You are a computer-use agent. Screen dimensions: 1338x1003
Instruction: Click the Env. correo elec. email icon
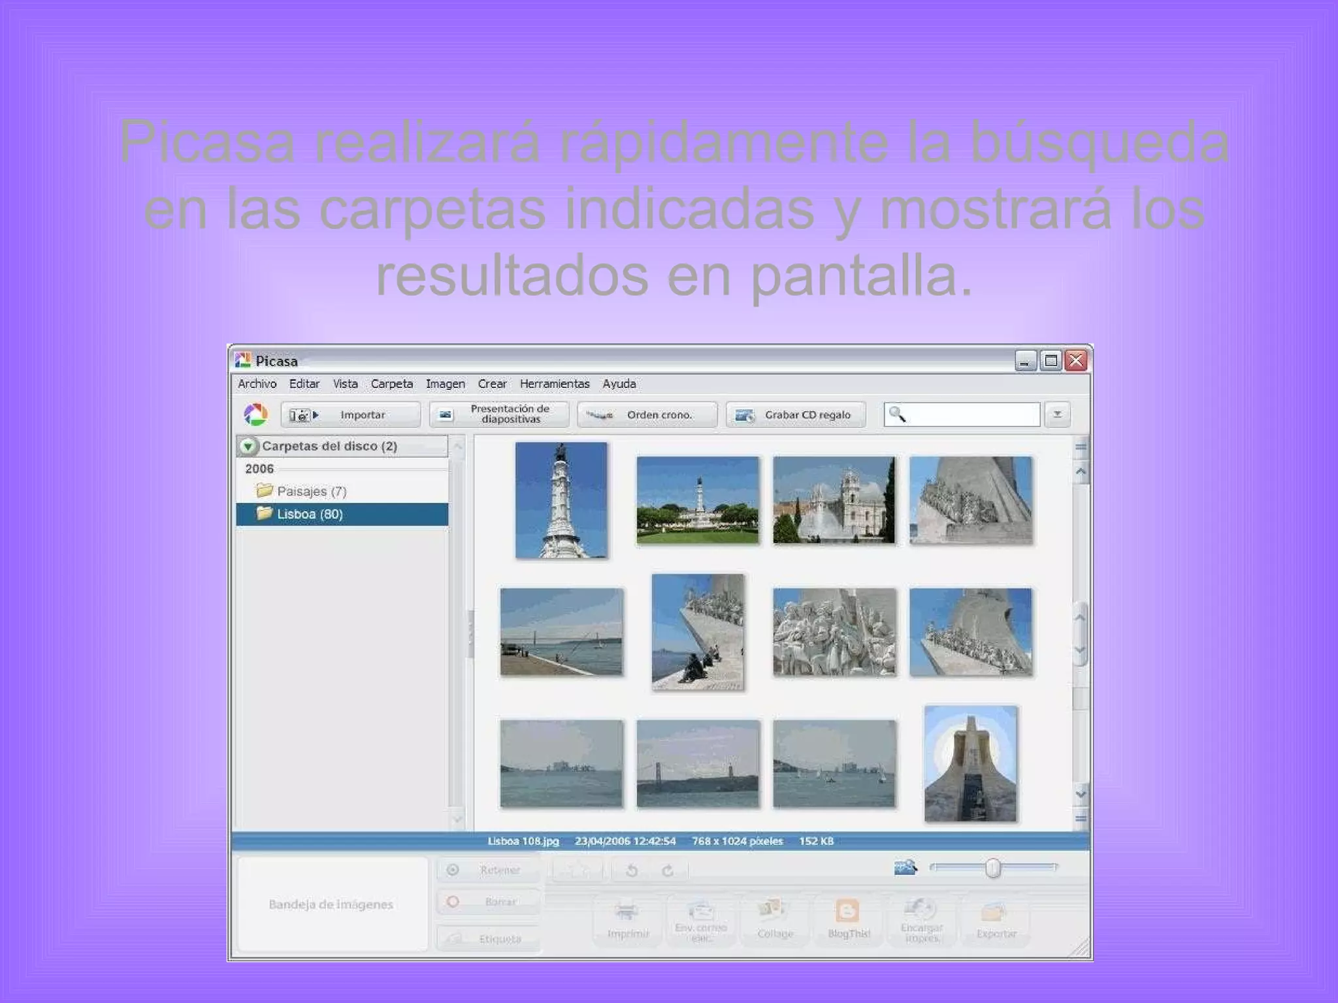(x=701, y=910)
